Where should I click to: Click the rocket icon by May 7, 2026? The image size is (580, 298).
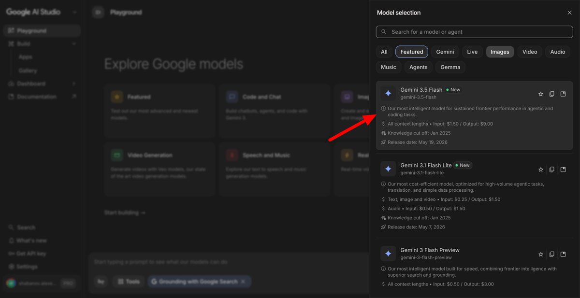click(383, 227)
